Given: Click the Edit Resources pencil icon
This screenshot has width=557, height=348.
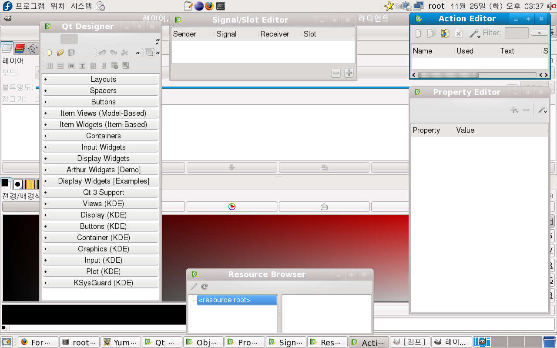Looking at the screenshot, I should [194, 287].
